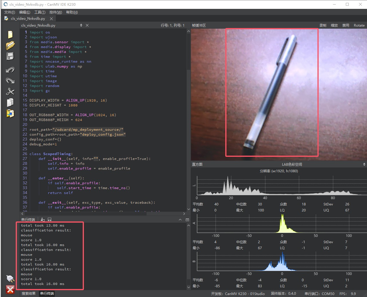367x297 pixels.
Task: Stop the running script with red X
Action: [10, 290]
